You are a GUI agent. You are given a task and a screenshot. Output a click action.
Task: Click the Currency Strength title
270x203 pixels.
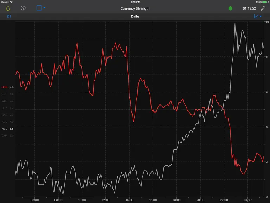(x=135, y=8)
